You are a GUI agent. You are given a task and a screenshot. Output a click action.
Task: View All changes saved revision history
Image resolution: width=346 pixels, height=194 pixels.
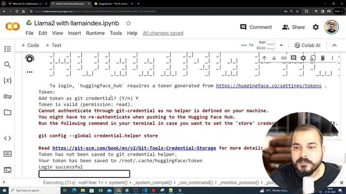163,33
